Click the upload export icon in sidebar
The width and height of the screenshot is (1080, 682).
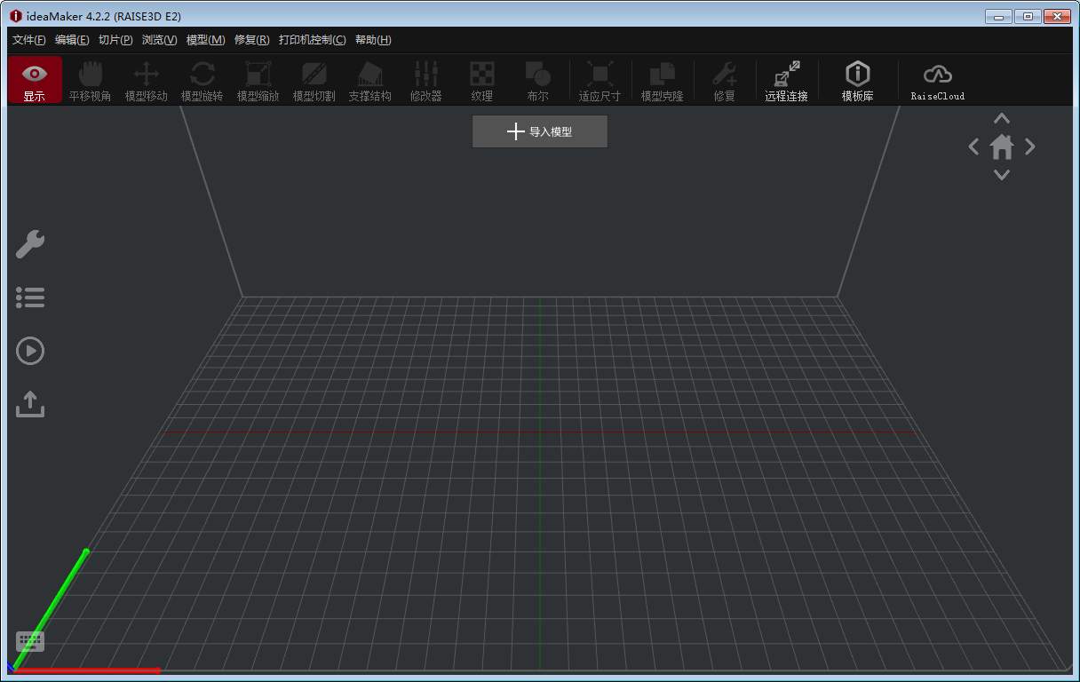point(30,404)
